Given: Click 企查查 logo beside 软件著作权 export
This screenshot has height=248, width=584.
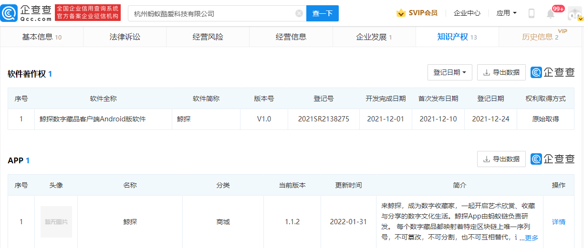Looking at the screenshot, I should (553, 72).
